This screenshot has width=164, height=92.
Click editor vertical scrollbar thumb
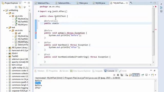[153, 32]
